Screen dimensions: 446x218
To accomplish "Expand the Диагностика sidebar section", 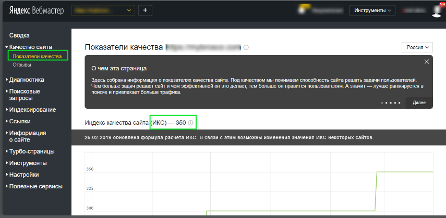I will click(25, 80).
